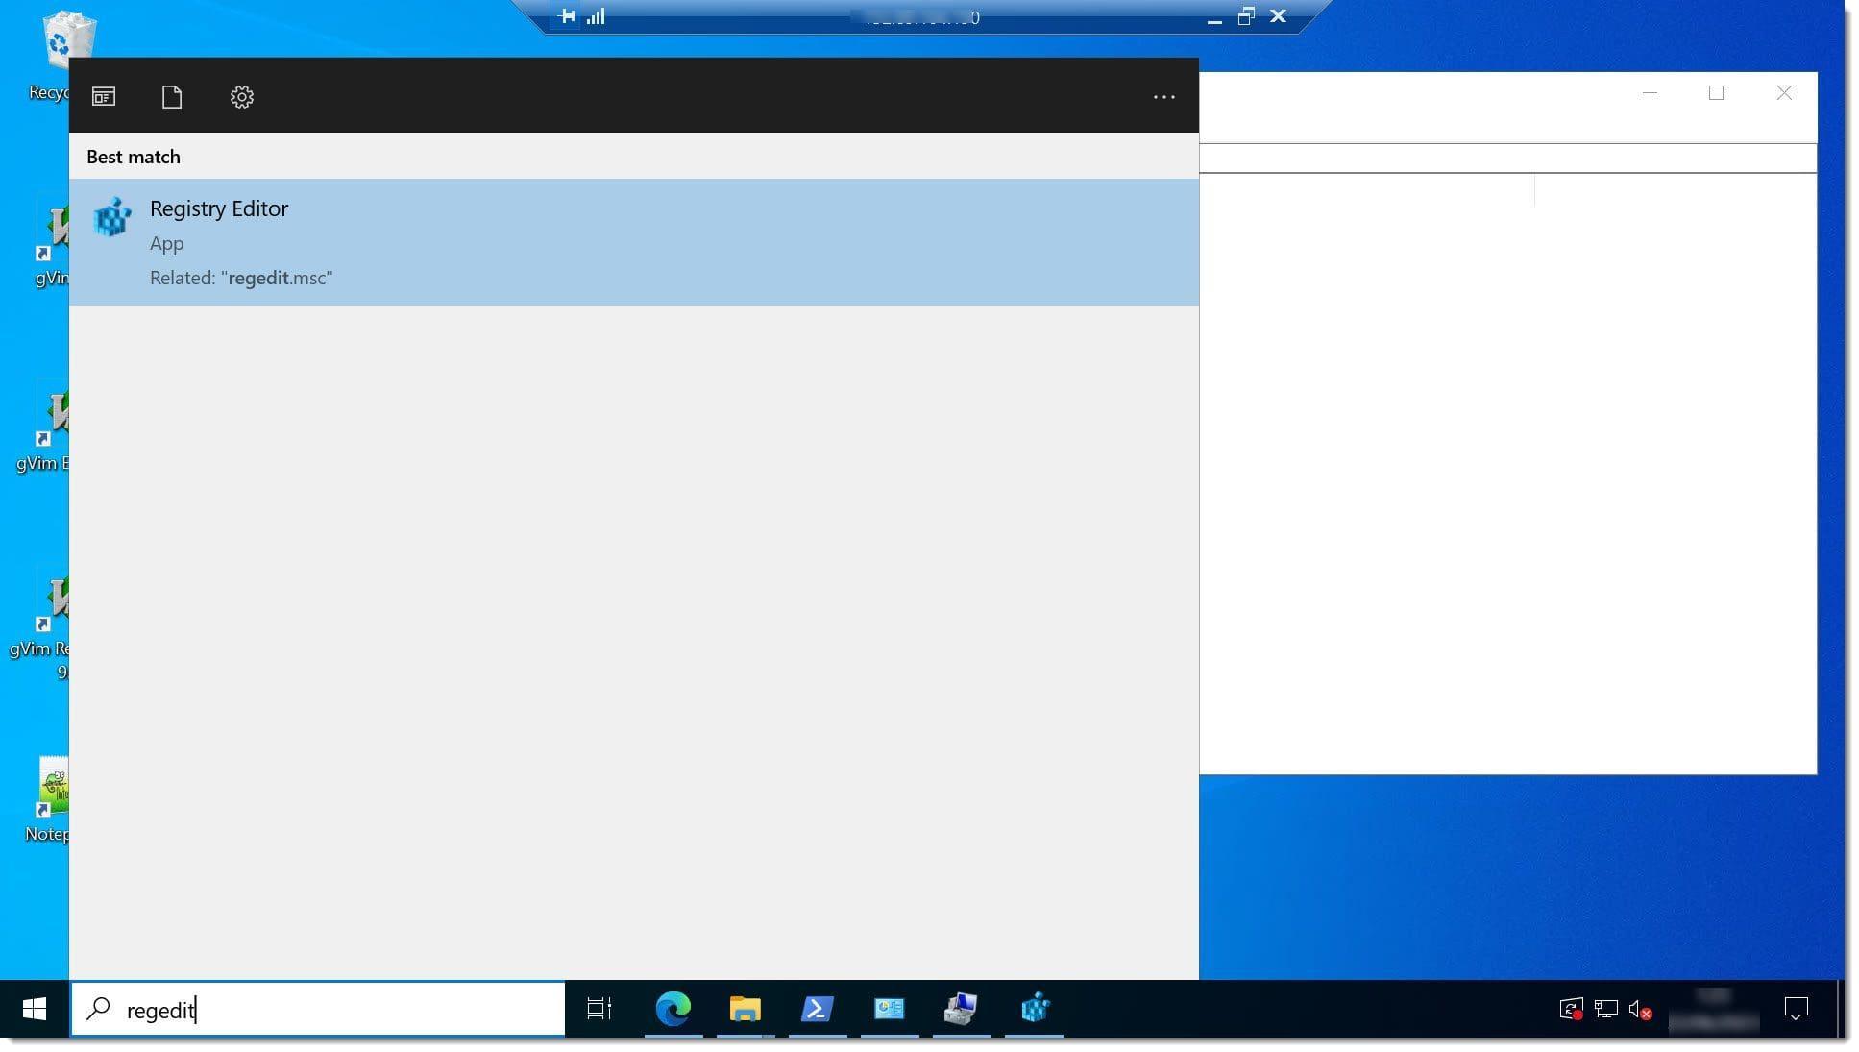This screenshot has width=1859, height=1052.
Task: Click the Best match heading
Action: click(x=134, y=157)
